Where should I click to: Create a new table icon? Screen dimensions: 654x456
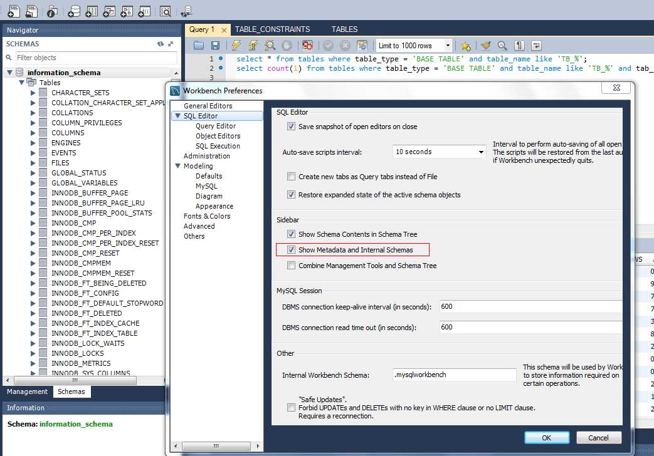(92, 11)
